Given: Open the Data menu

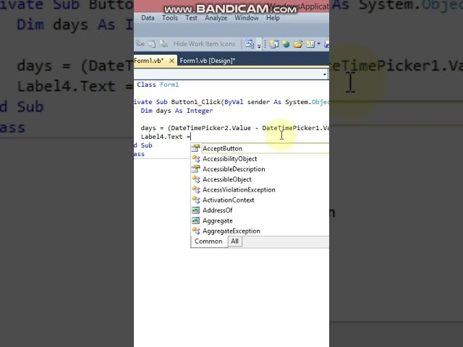Looking at the screenshot, I should tap(148, 18).
